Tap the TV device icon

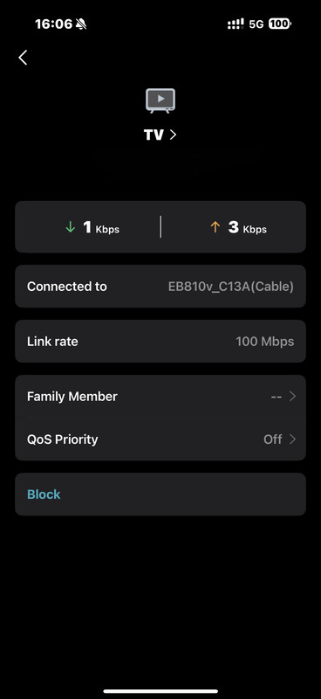pyautogui.click(x=160, y=100)
